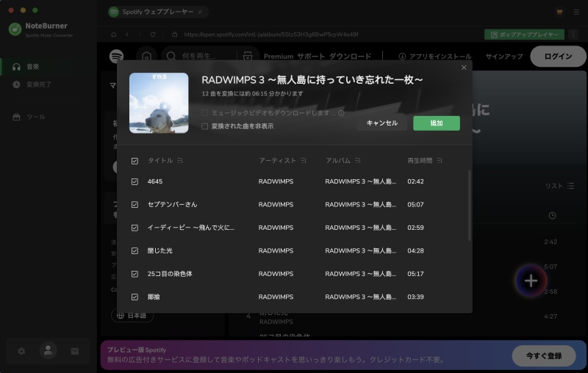Open the ポップアッププレイヤー popup player
This screenshot has height=373, width=588.
(524, 35)
